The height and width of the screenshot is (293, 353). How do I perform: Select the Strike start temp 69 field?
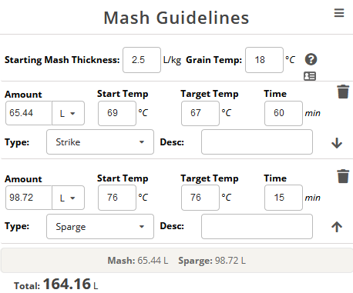(117, 113)
